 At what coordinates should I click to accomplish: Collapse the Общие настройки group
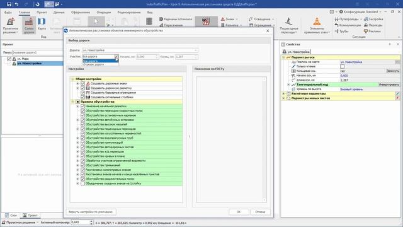coord(73,79)
